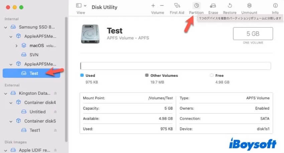284x153 pixels.
Task: Collapse the Kingston Data external disk
Action: [x=6, y=93]
